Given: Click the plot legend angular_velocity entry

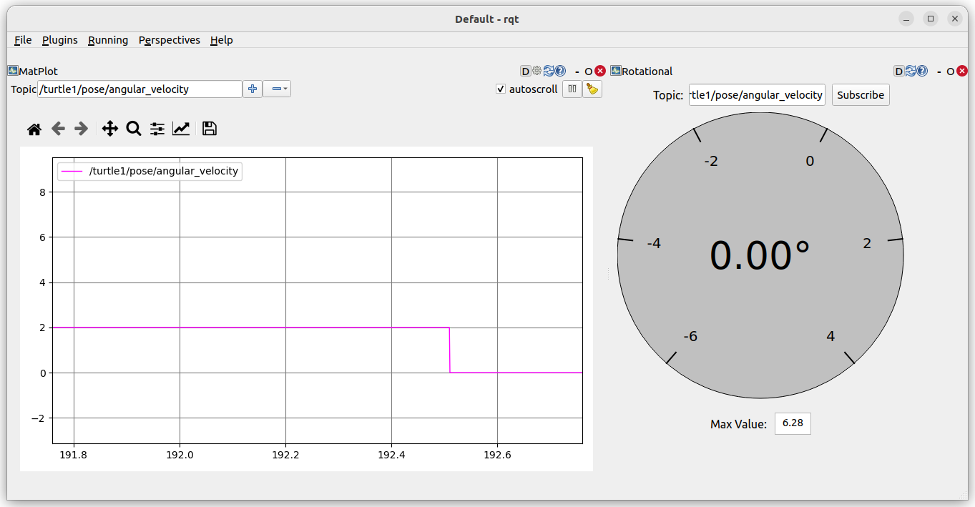Looking at the screenshot, I should (150, 171).
